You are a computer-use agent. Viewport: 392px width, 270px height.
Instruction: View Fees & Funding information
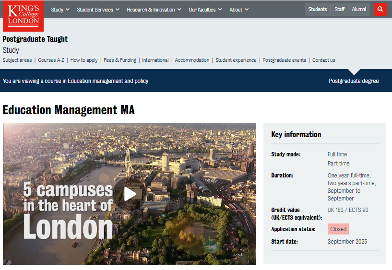[120, 60]
